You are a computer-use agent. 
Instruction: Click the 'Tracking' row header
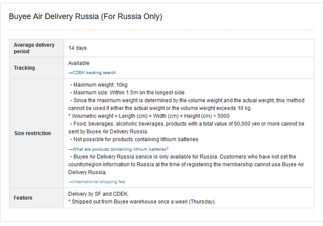click(36, 68)
